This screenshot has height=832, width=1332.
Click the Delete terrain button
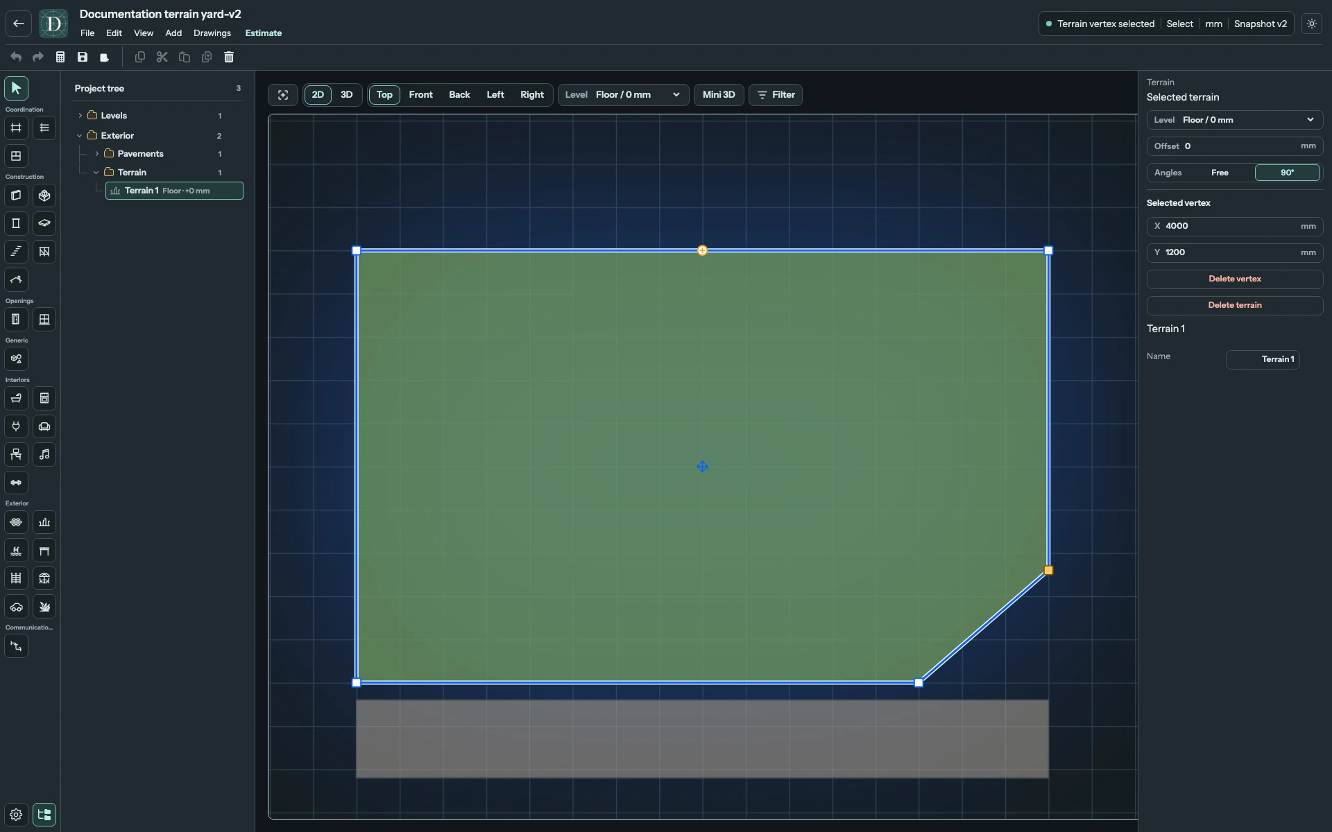(x=1235, y=305)
